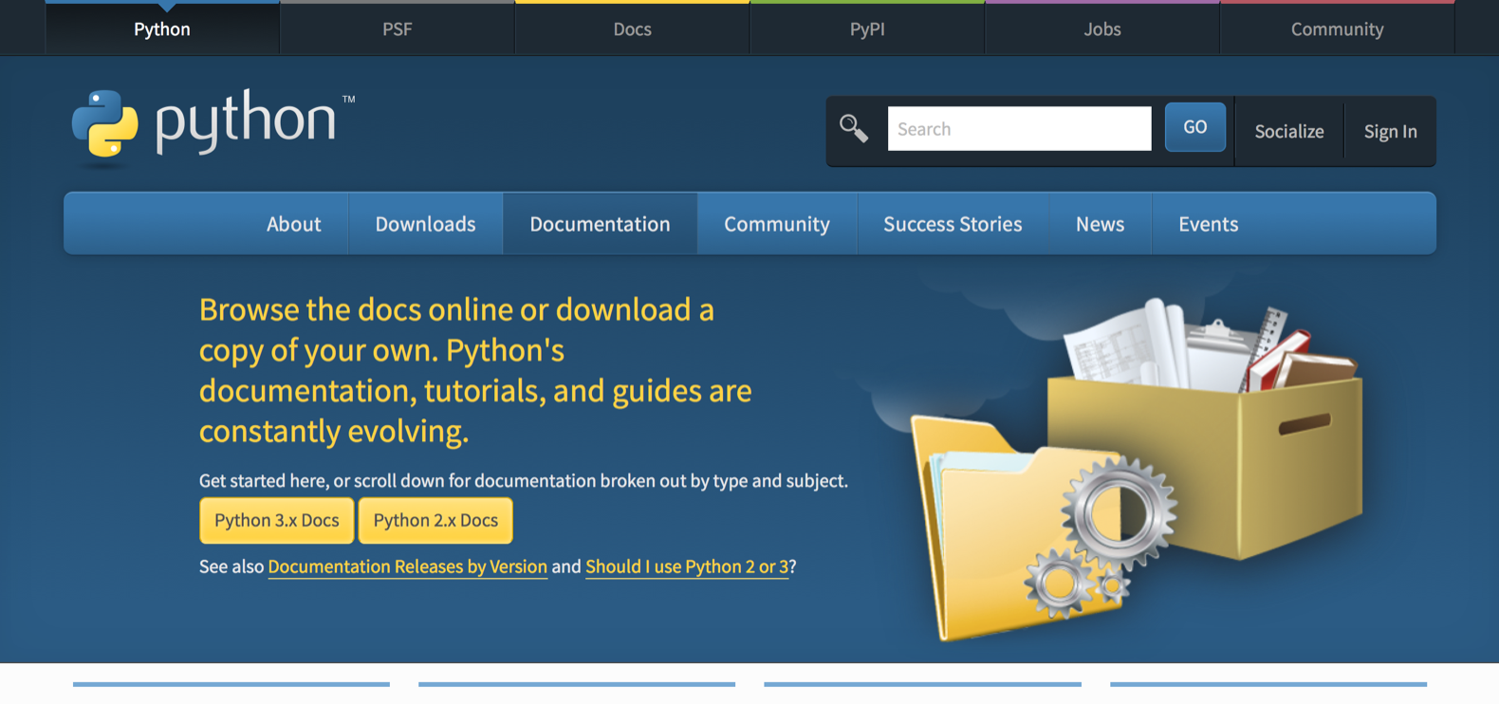Click into the Search input field
The image size is (1499, 704).
pyautogui.click(x=1019, y=129)
